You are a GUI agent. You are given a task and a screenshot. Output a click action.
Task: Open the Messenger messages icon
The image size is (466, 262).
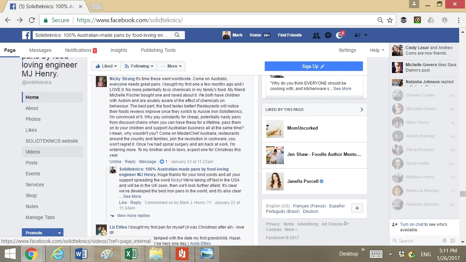click(x=328, y=35)
